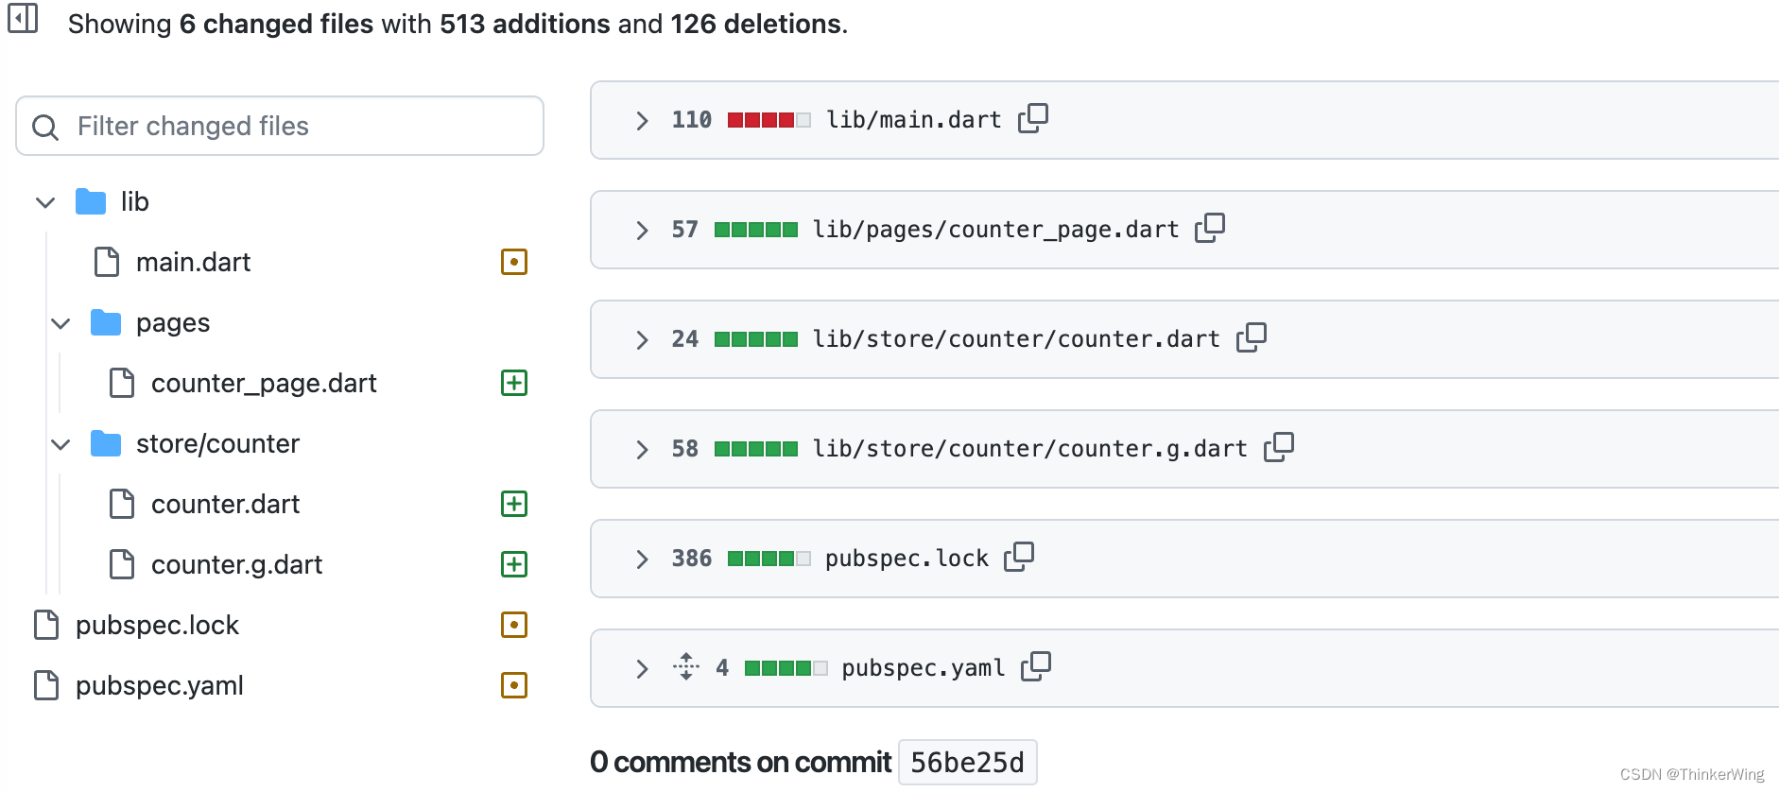Viewport: 1779px width, 792px height.
Task: Click the modified status icon for pubspec.yaml
Action: pyautogui.click(x=514, y=685)
